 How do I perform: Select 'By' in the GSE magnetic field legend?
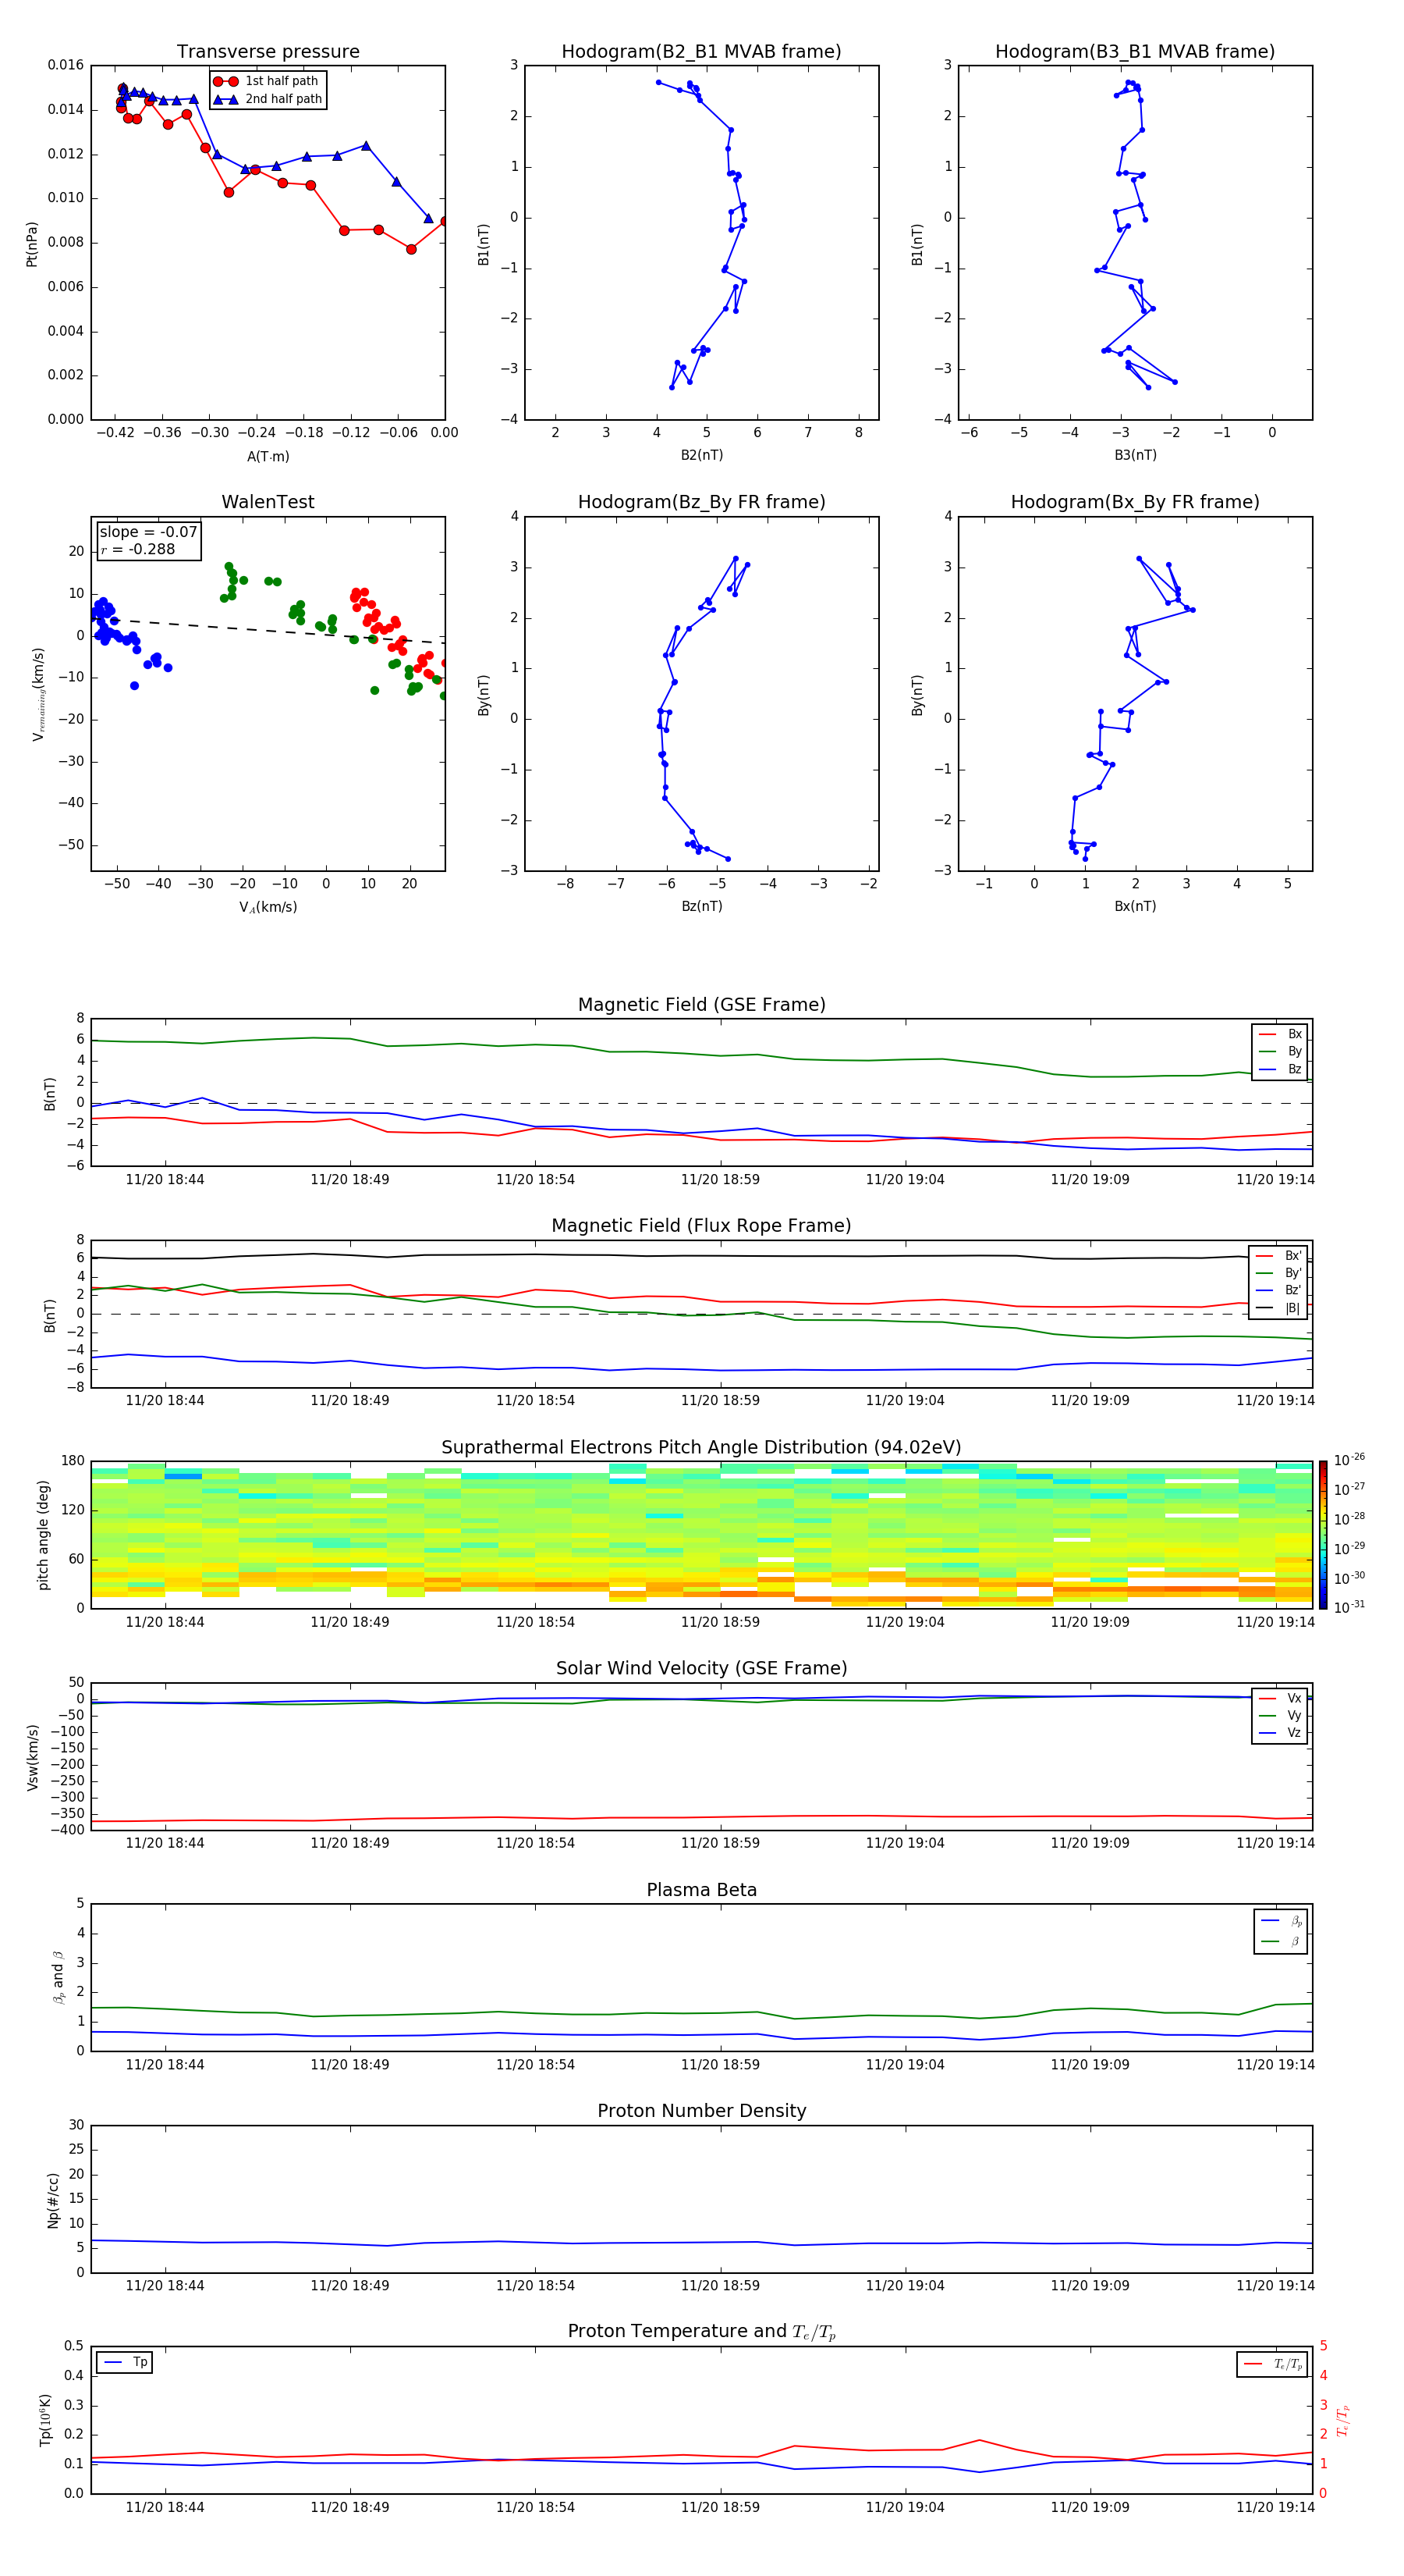(x=1280, y=1052)
